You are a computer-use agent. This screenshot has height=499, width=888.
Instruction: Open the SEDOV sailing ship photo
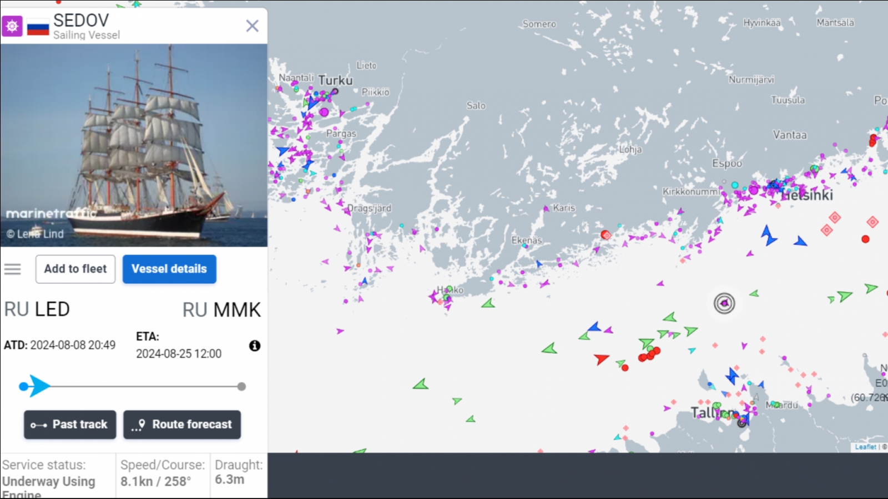click(x=134, y=145)
